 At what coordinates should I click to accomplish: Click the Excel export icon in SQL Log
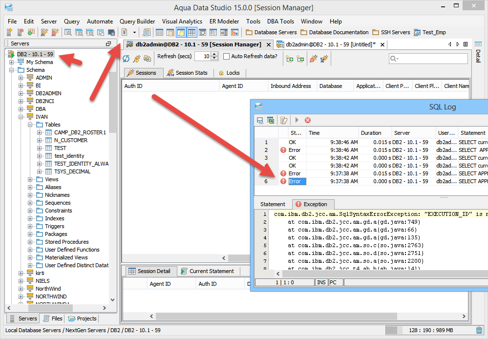click(269, 120)
